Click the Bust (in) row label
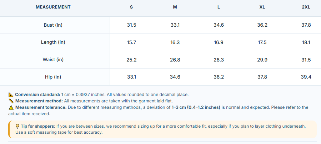Screen dimensions: 321x144 (53, 25)
